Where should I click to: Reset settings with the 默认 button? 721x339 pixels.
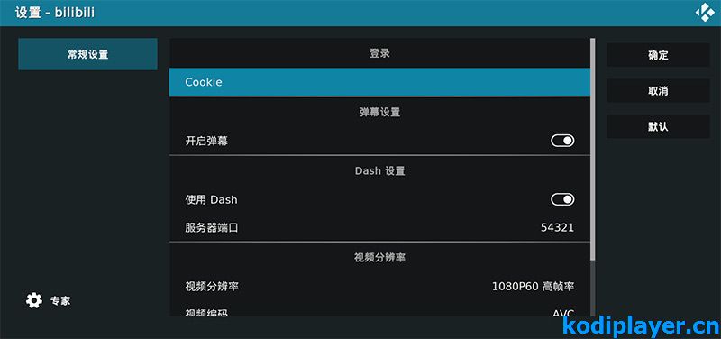pos(658,126)
